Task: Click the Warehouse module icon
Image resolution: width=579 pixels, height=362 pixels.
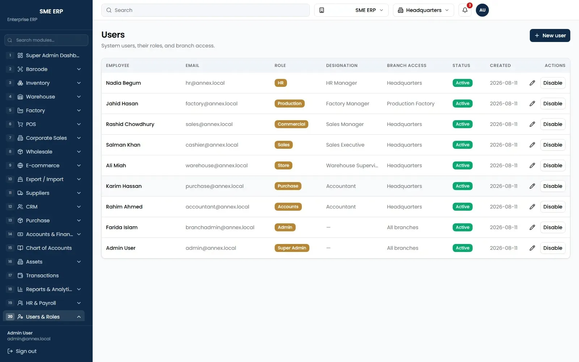Action: click(20, 97)
